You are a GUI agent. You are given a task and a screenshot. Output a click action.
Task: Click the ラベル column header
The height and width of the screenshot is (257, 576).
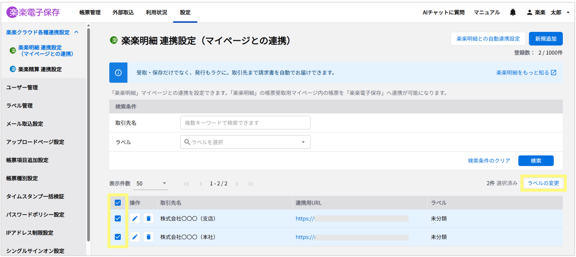coord(439,203)
